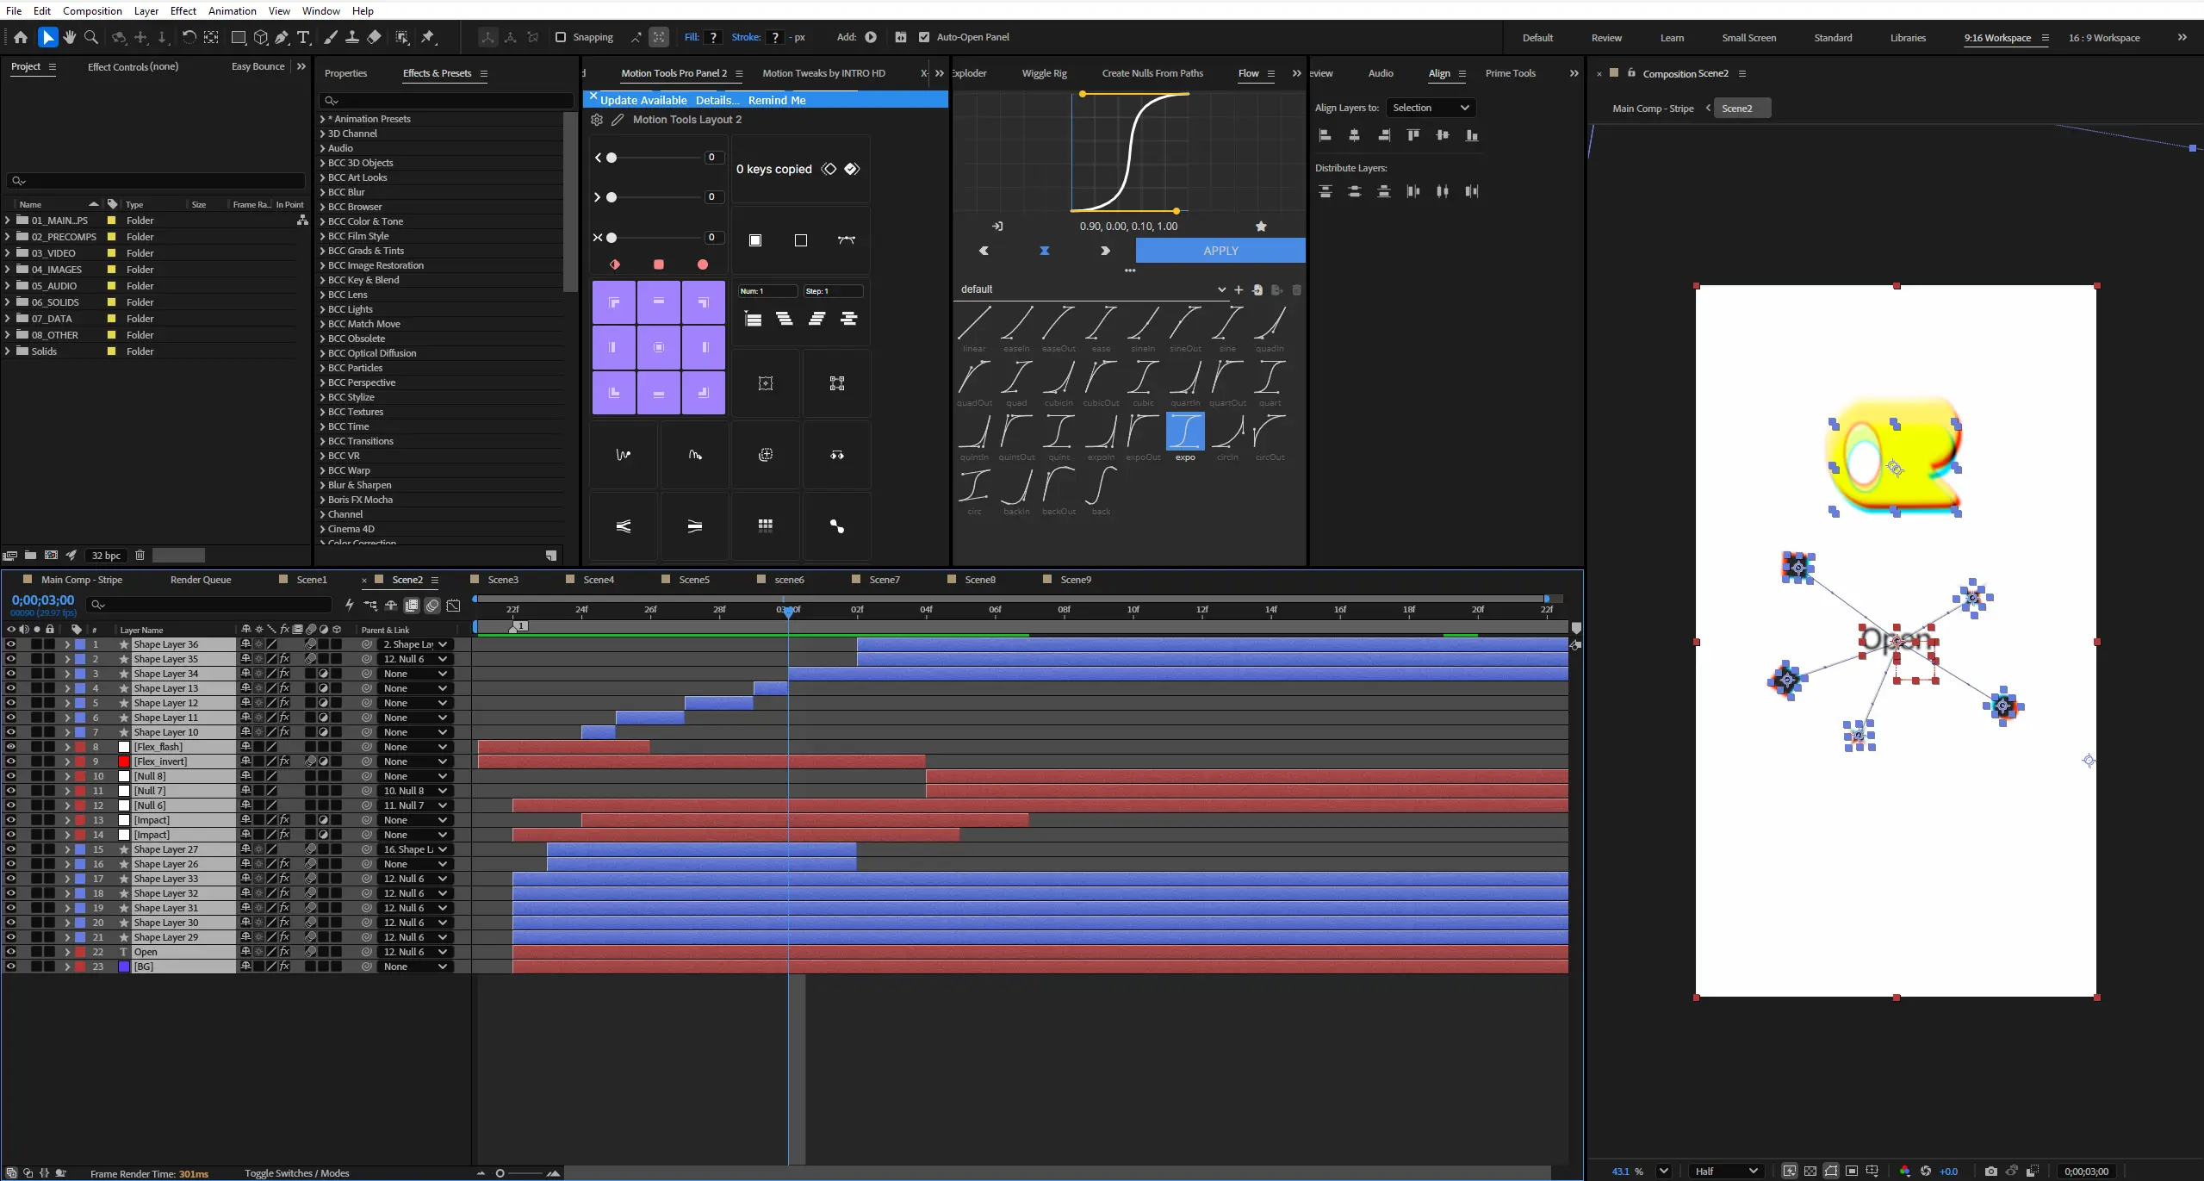Open the Align Layers to Selection dropdown
The height and width of the screenshot is (1181, 2204).
[x=1431, y=108]
